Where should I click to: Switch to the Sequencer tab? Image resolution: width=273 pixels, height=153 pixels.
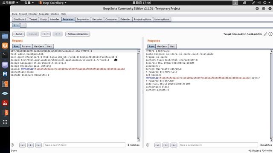(x=83, y=19)
